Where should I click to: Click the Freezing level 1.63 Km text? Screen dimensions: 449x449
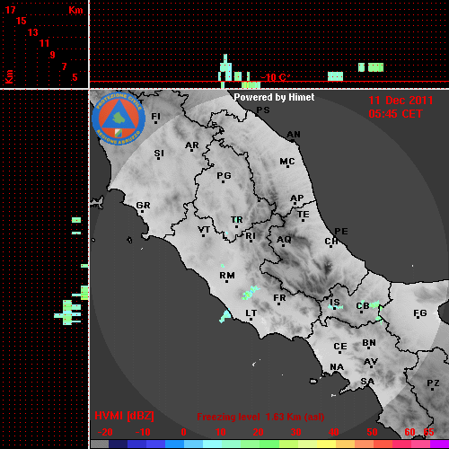click(260, 417)
